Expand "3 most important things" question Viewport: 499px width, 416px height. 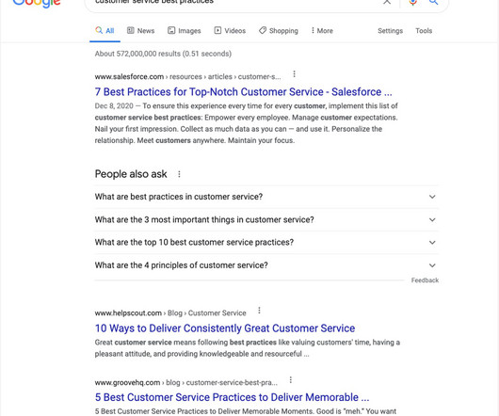coord(266,220)
